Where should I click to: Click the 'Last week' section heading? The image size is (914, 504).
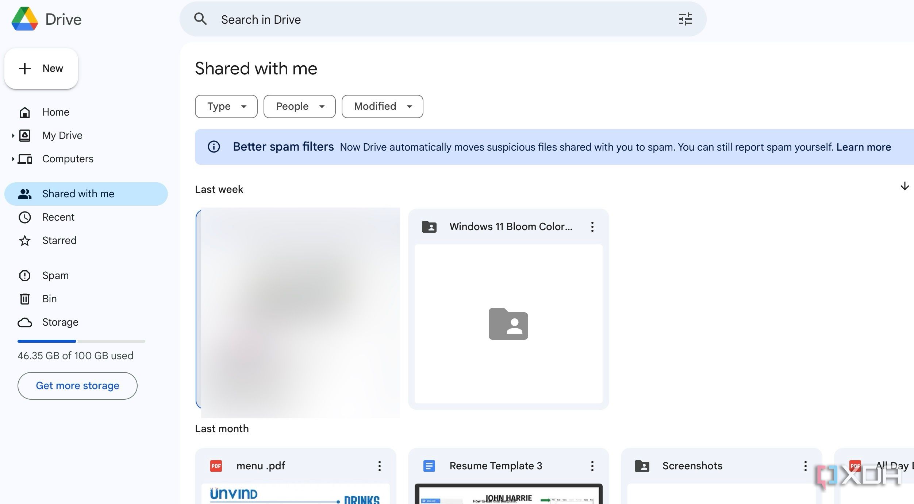pyautogui.click(x=219, y=190)
